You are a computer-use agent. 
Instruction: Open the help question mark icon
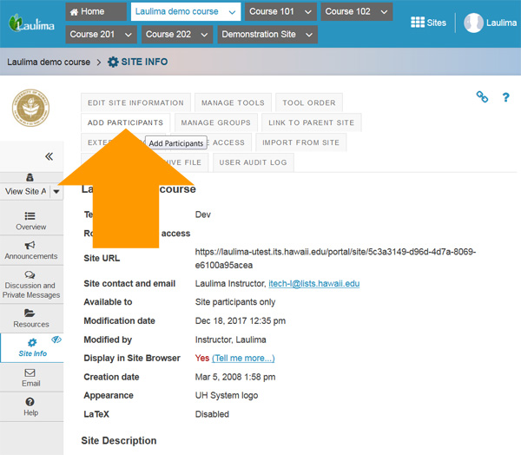point(505,97)
